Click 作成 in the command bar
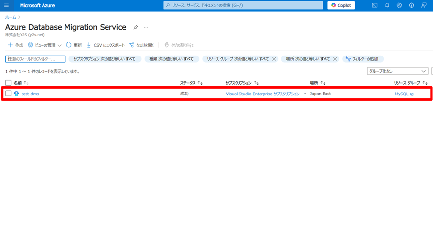Screen dimensions: 433x225 [15, 45]
